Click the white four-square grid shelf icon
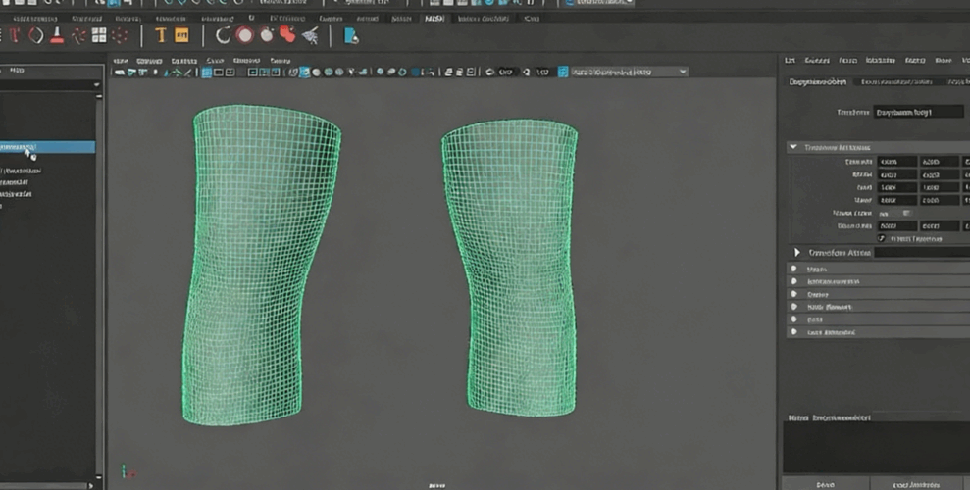This screenshot has height=490, width=970. (x=99, y=36)
